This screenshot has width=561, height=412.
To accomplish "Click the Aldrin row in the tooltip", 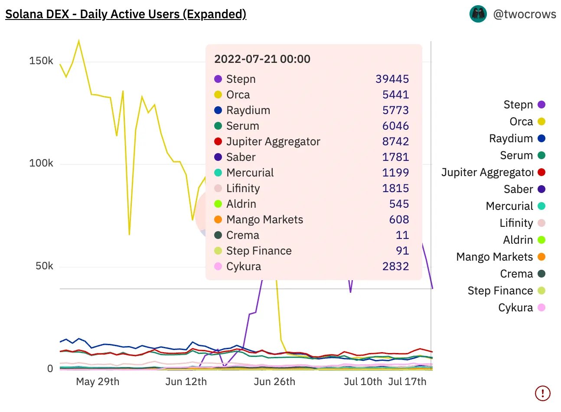I will (312, 204).
